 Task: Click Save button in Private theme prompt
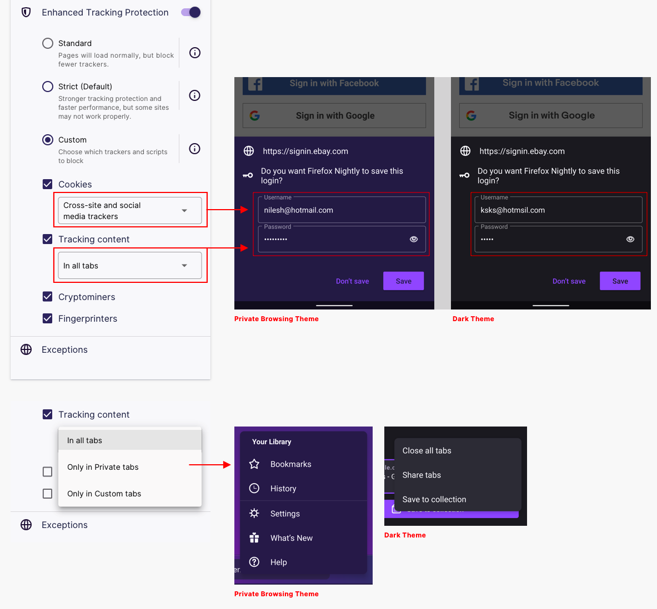point(404,281)
